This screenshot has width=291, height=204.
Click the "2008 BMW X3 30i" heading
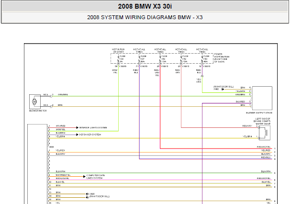145,6
